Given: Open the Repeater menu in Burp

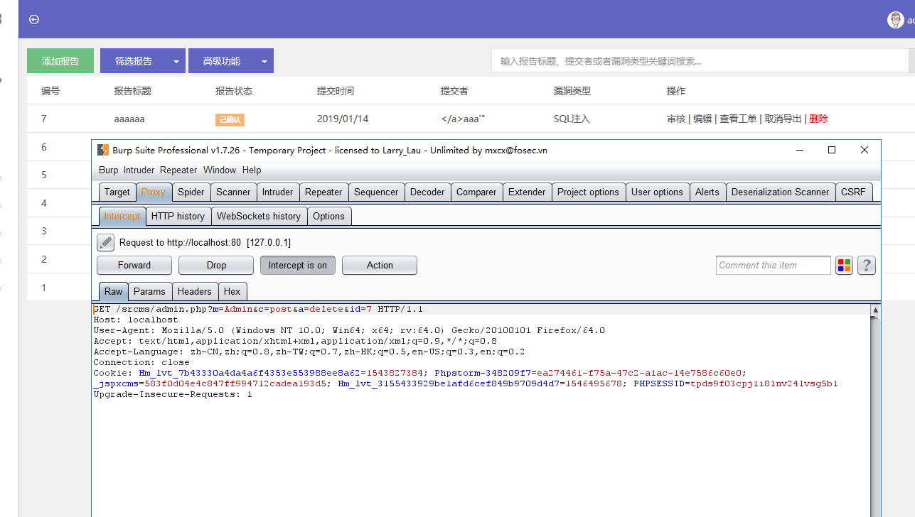Looking at the screenshot, I should pyautogui.click(x=178, y=170).
